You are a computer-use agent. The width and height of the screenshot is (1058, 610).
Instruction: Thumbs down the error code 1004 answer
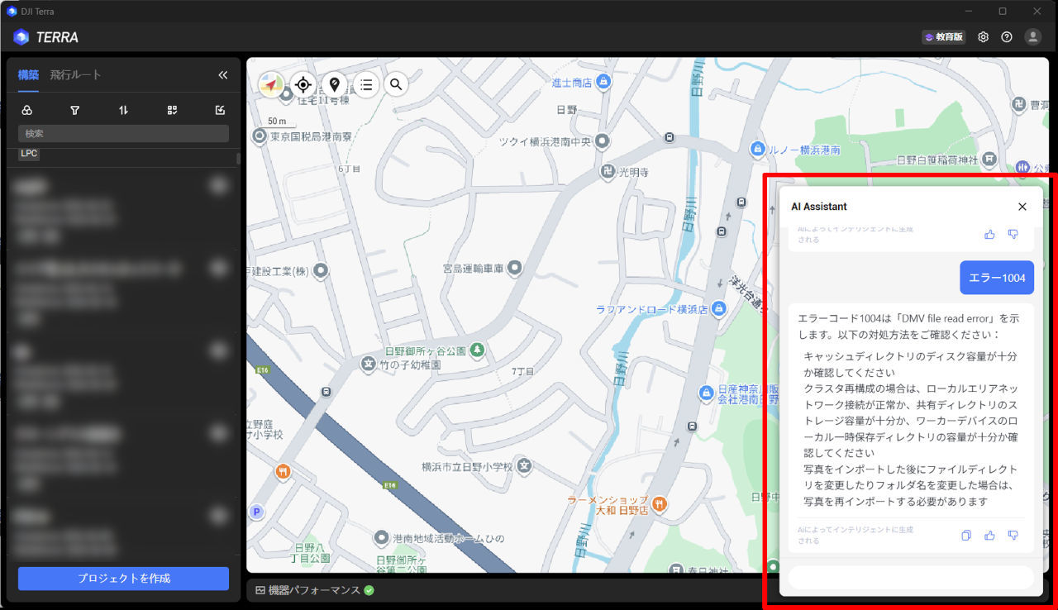point(1013,536)
